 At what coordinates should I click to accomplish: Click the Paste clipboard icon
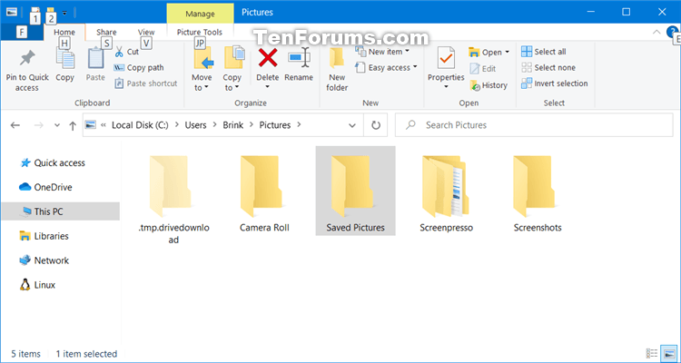95,60
